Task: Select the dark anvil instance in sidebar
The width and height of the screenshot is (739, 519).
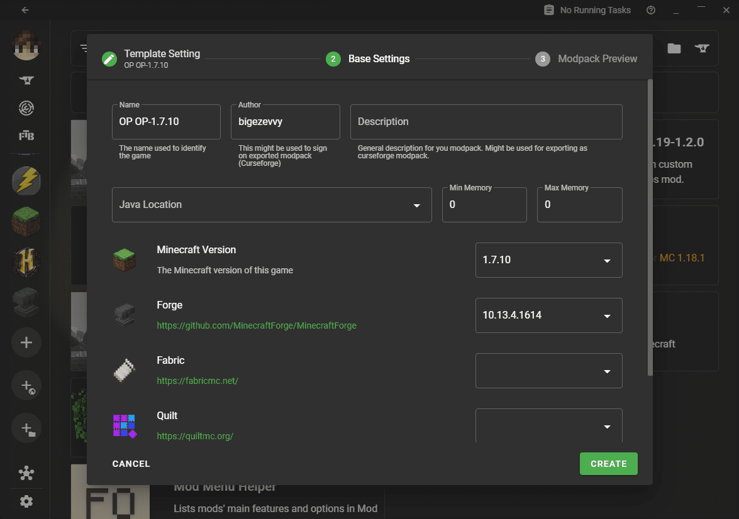Action: pos(26,302)
